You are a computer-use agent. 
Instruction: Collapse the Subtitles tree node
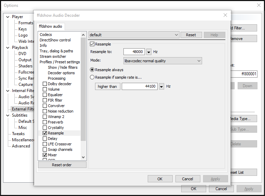coord(8,115)
